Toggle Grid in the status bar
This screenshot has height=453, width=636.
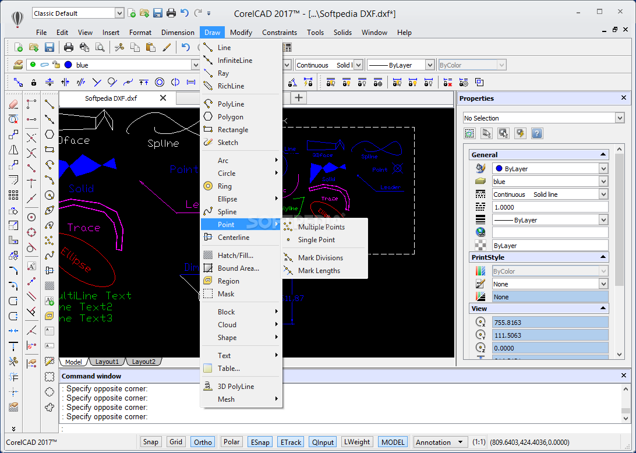[x=176, y=442]
